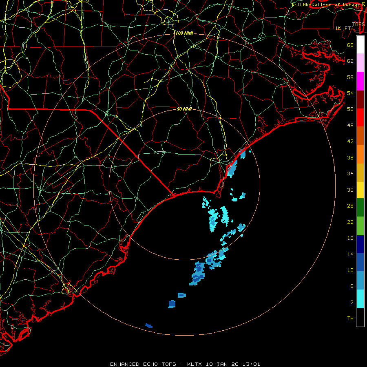
Task: Click the "50" legend value
Action: click(x=350, y=109)
